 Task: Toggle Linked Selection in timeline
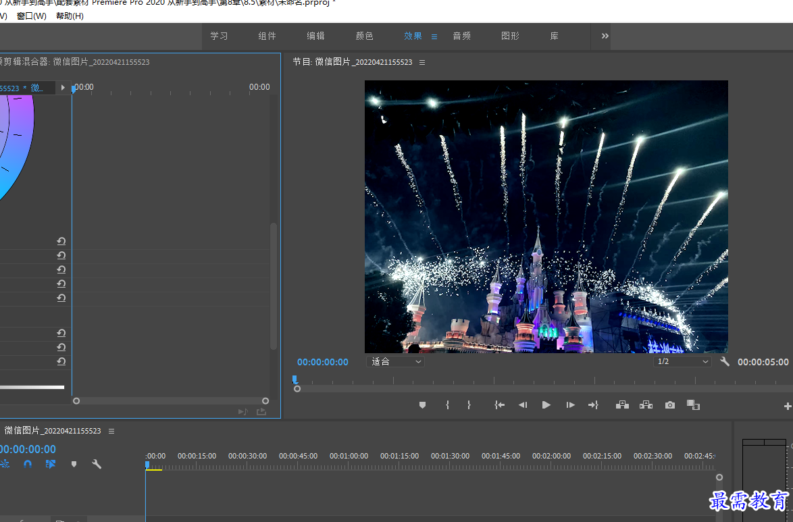[51, 464]
